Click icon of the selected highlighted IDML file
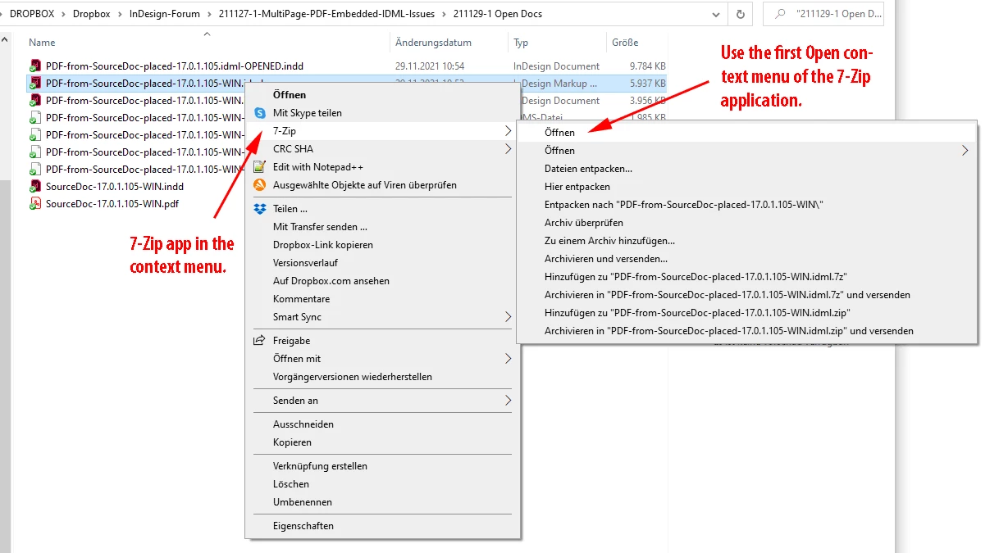999x553 pixels. [35, 84]
